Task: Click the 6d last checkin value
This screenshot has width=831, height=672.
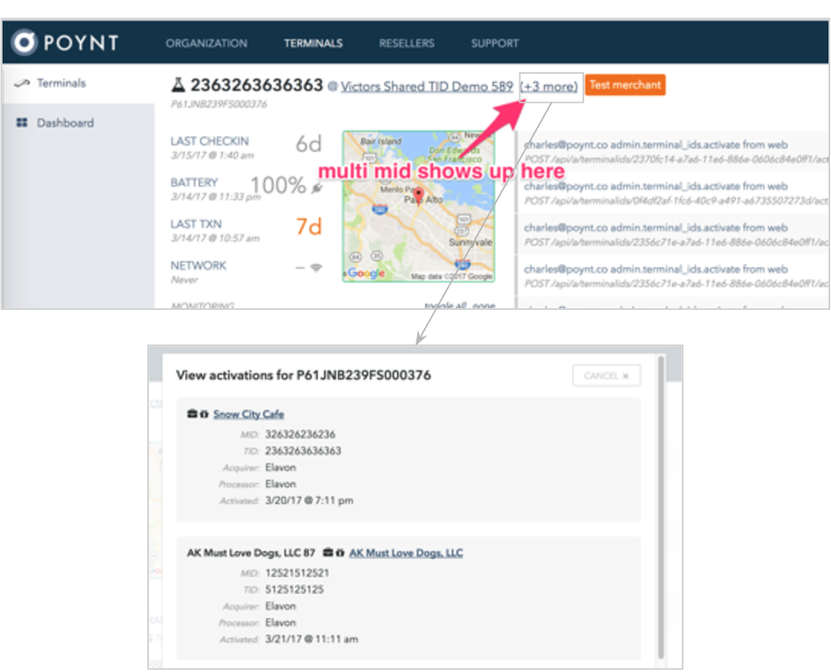Action: pyautogui.click(x=308, y=144)
